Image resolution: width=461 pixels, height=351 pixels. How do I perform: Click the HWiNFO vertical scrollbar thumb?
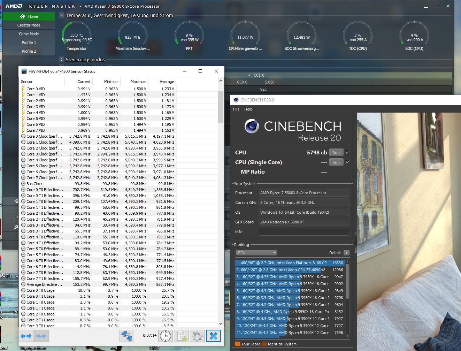coord(221,107)
